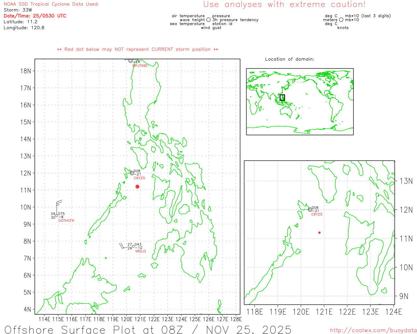Click the 'wave height' legend label
Screen dimensions: 417x334
point(192,20)
